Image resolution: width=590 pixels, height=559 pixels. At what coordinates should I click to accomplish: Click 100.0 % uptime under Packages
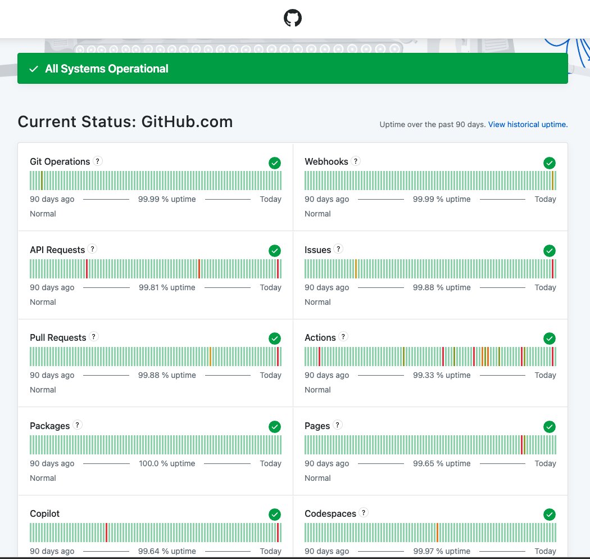(x=167, y=463)
